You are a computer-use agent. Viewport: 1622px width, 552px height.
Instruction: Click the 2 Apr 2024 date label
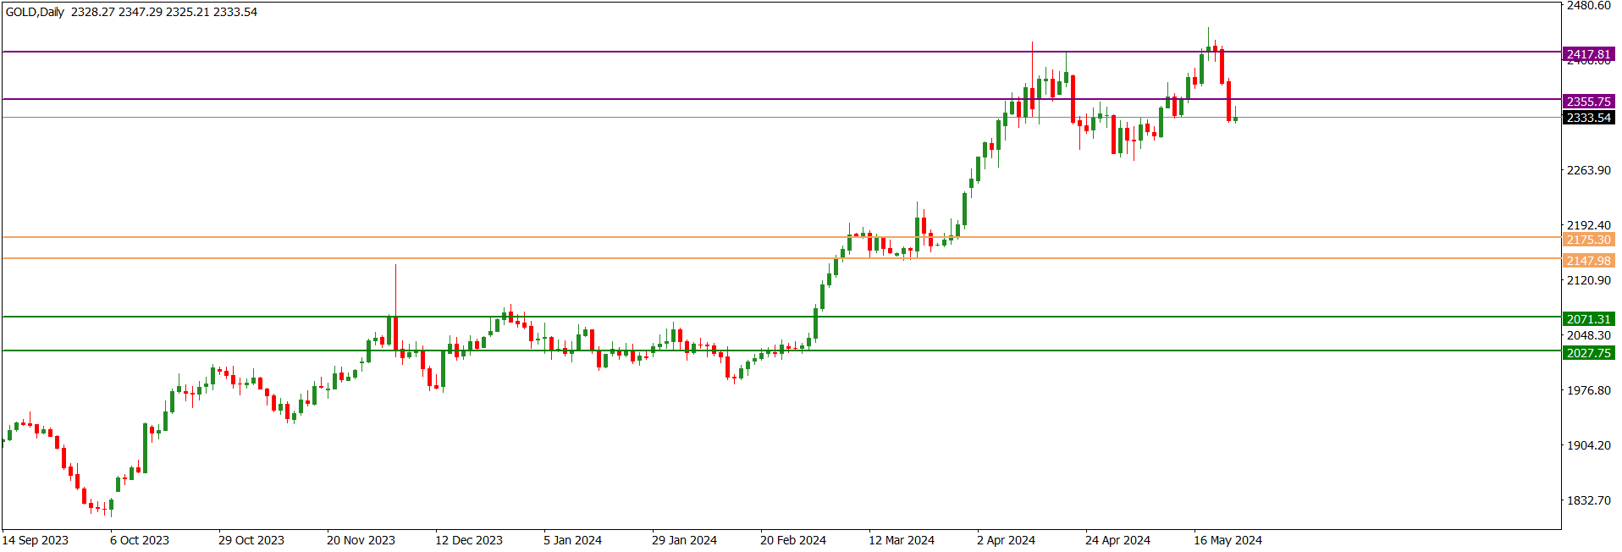coord(1006,540)
